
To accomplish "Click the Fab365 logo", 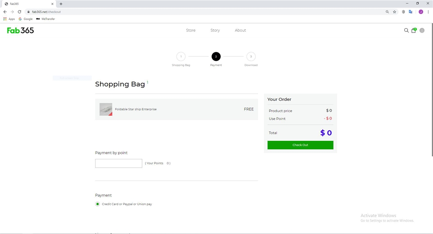I will tap(20, 30).
